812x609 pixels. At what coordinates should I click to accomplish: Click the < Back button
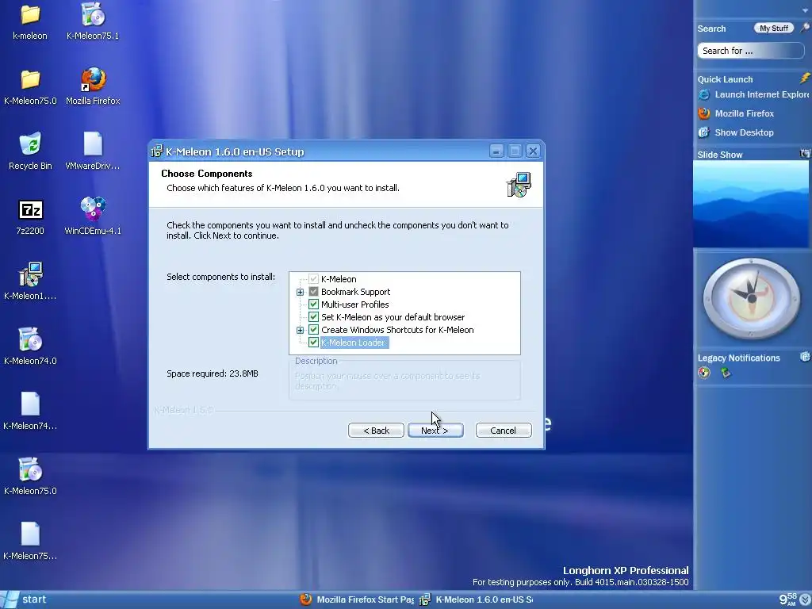(376, 431)
